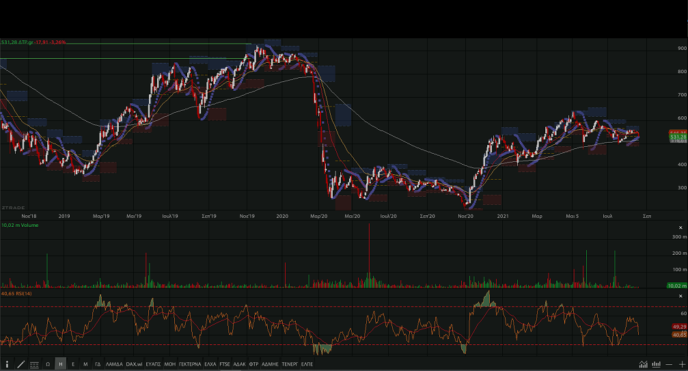Load the ΤΕΝΕΡΓ symbol chart
The width and height of the screenshot is (688, 371).
pyautogui.click(x=289, y=364)
